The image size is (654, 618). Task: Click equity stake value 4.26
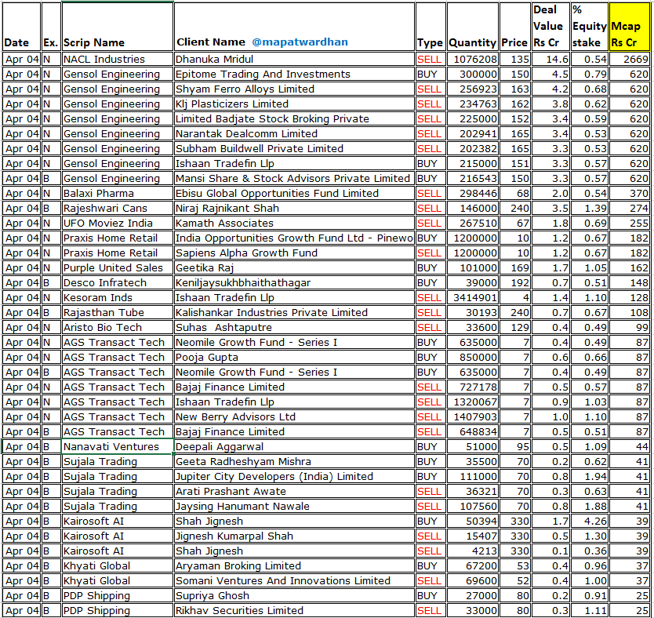[x=590, y=522]
